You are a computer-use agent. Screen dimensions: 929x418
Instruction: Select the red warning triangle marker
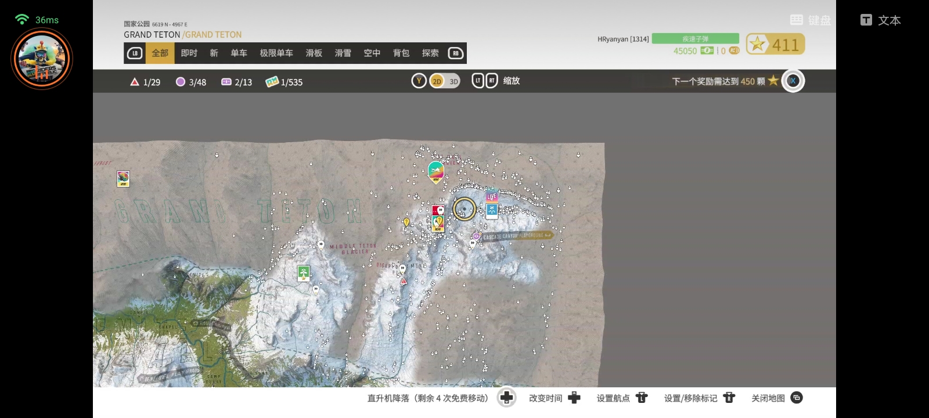tap(404, 281)
